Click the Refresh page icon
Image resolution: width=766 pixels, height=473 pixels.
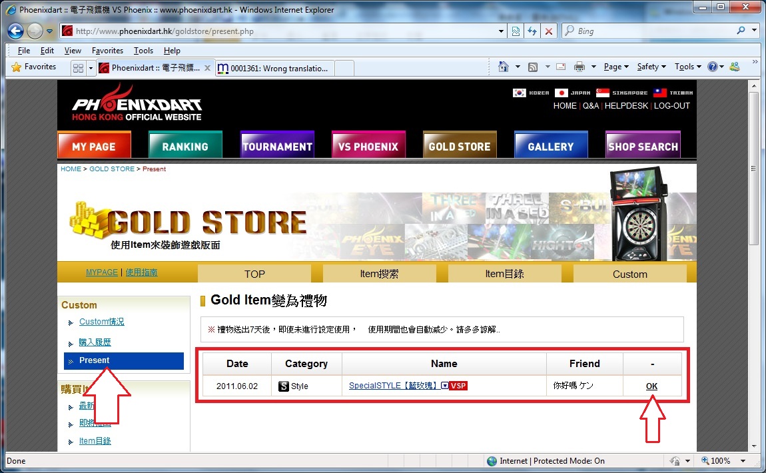(x=532, y=31)
